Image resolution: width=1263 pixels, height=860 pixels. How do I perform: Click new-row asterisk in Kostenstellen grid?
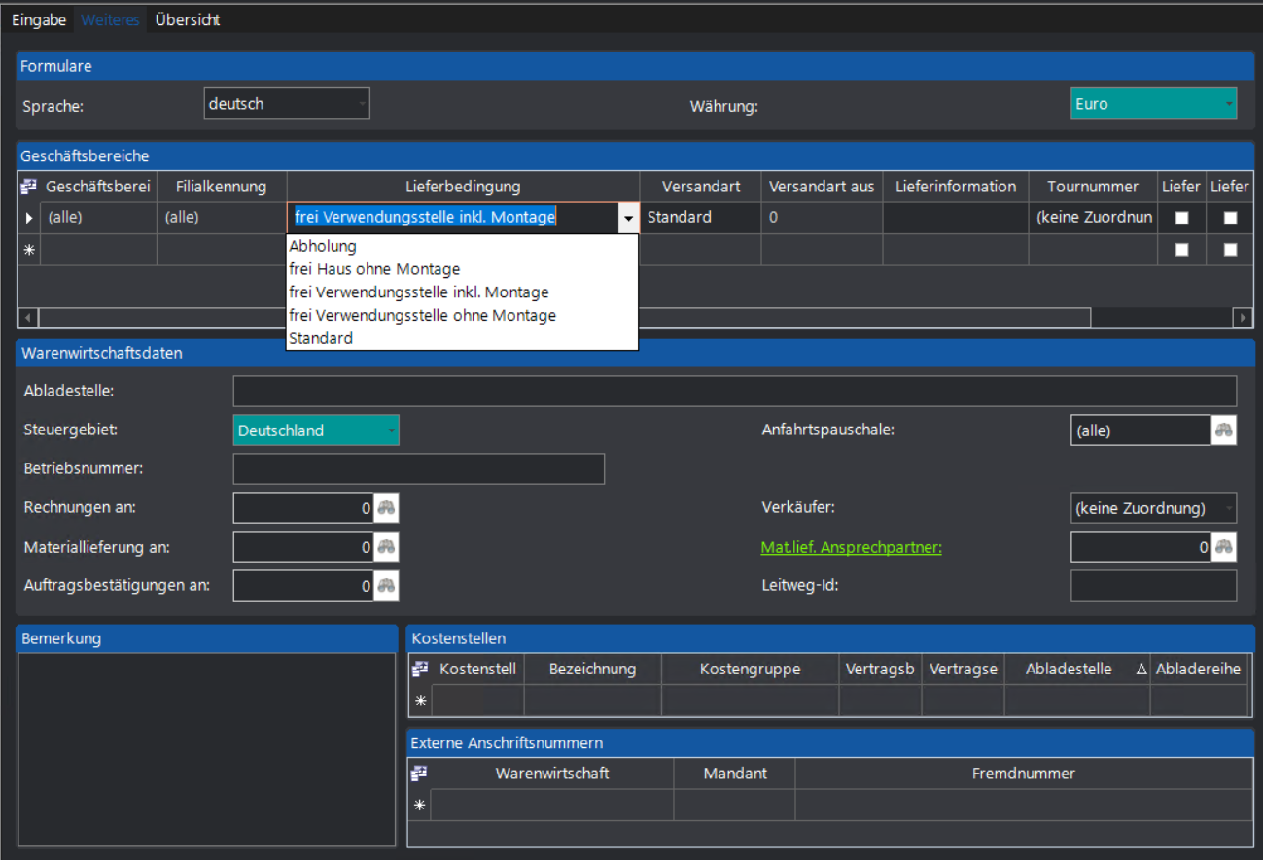420,700
